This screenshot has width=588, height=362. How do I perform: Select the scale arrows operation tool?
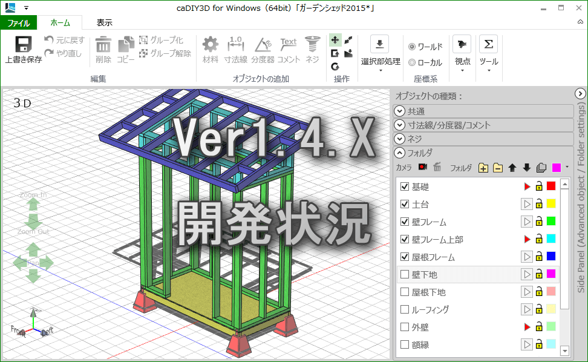348,40
